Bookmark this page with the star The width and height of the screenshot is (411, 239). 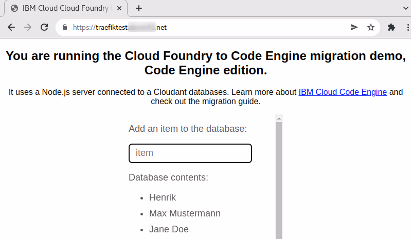tap(370, 28)
